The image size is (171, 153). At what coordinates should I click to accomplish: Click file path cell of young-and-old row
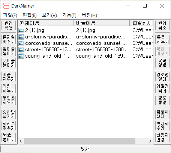[143, 56]
